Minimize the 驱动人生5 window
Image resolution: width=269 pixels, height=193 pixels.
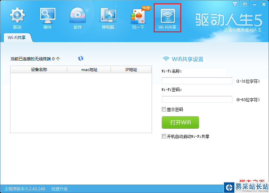coord(254,4)
